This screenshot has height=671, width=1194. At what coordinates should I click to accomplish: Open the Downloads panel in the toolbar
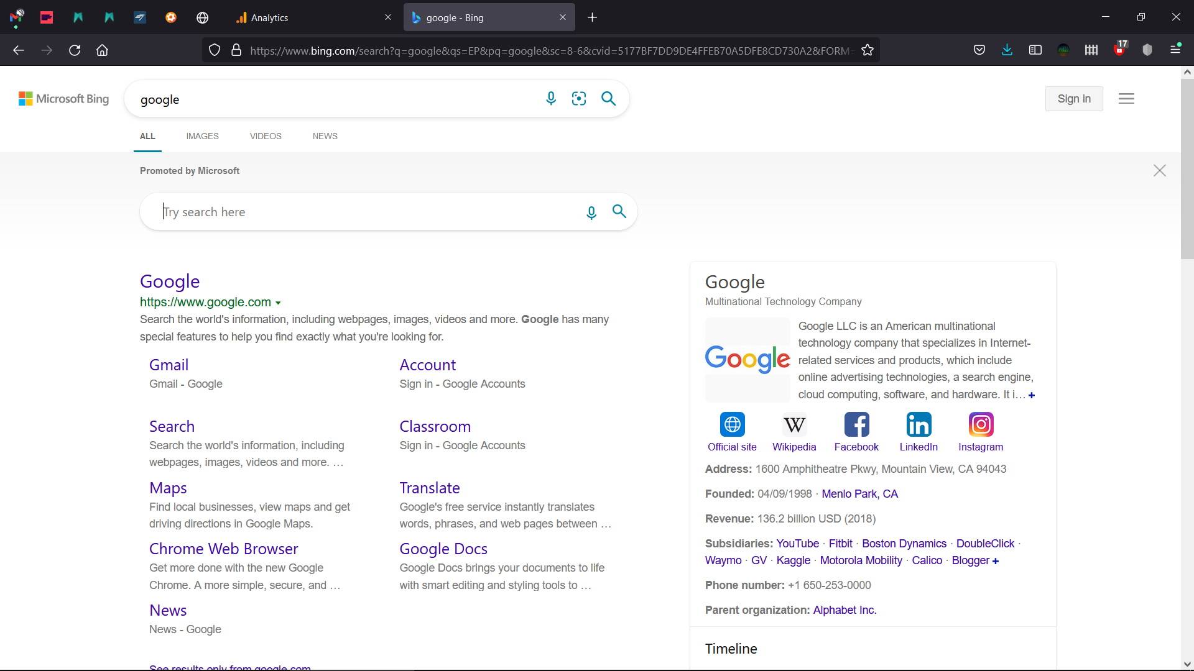click(1007, 50)
